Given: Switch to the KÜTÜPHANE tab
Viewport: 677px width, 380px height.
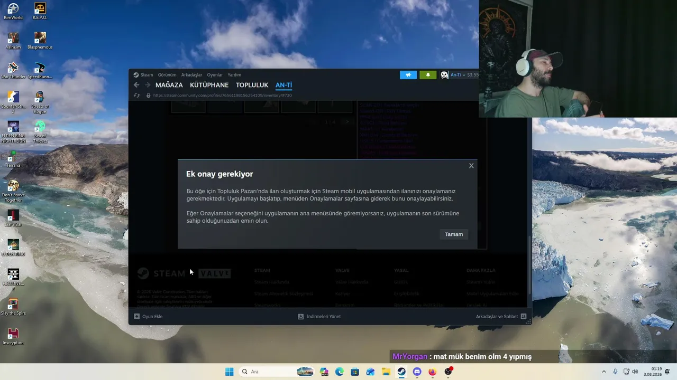Looking at the screenshot, I should click(x=209, y=85).
